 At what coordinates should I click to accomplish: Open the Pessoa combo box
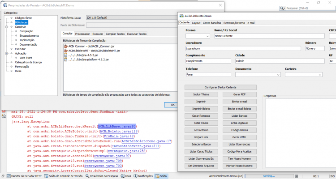tap(198, 36)
